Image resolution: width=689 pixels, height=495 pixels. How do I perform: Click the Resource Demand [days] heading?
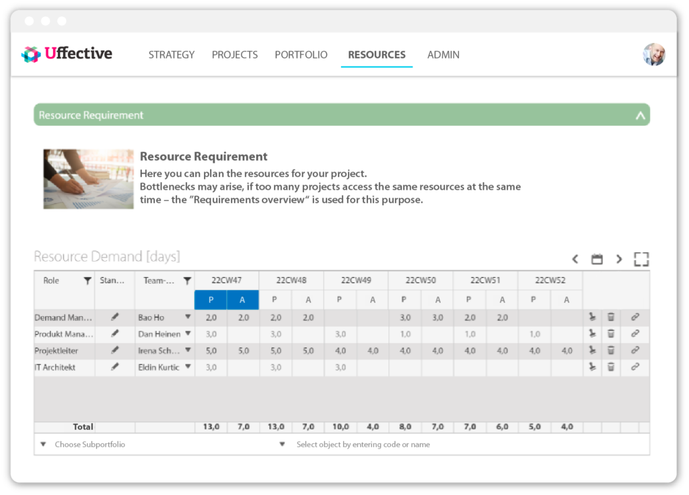107,256
